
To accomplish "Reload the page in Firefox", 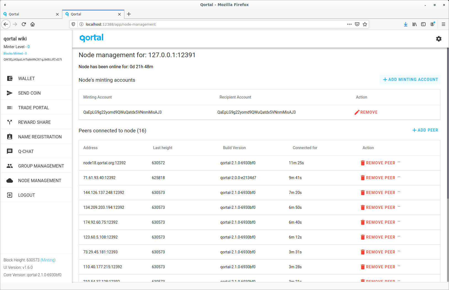I will (24, 24).
